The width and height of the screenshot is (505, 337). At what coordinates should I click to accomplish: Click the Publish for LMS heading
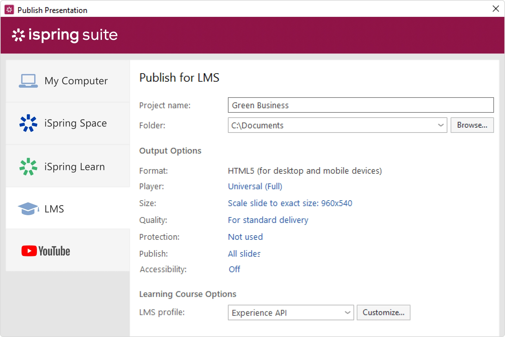click(179, 78)
